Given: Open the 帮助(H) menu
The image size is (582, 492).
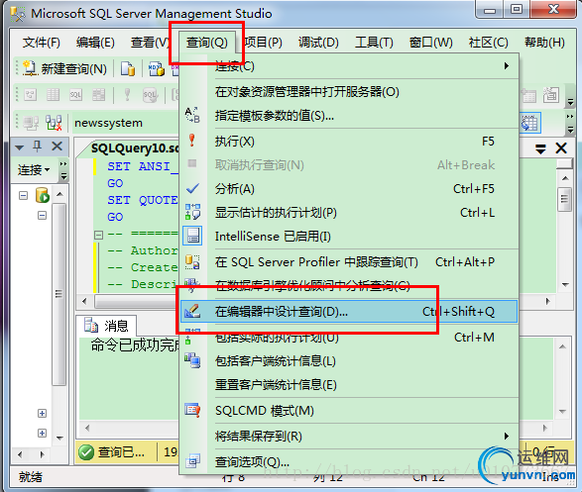Looking at the screenshot, I should click(544, 43).
